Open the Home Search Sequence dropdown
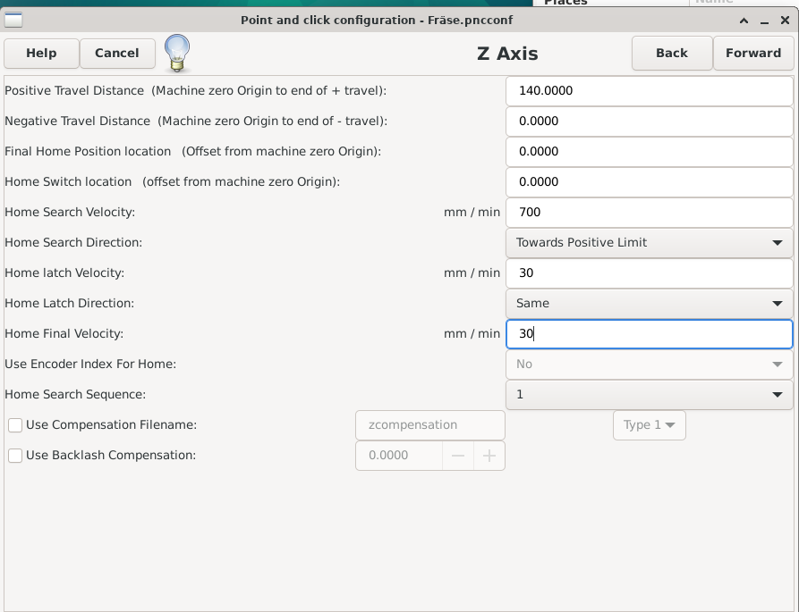The width and height of the screenshot is (799, 612). coord(649,395)
